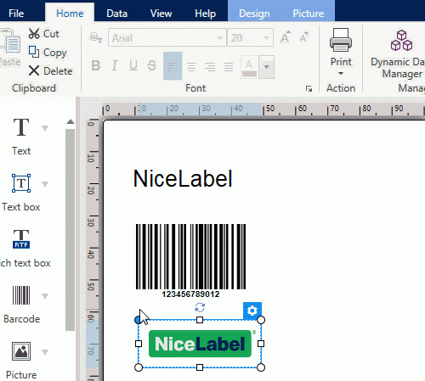Switch to the Data tab
The width and height of the screenshot is (425, 381).
pyautogui.click(x=116, y=14)
